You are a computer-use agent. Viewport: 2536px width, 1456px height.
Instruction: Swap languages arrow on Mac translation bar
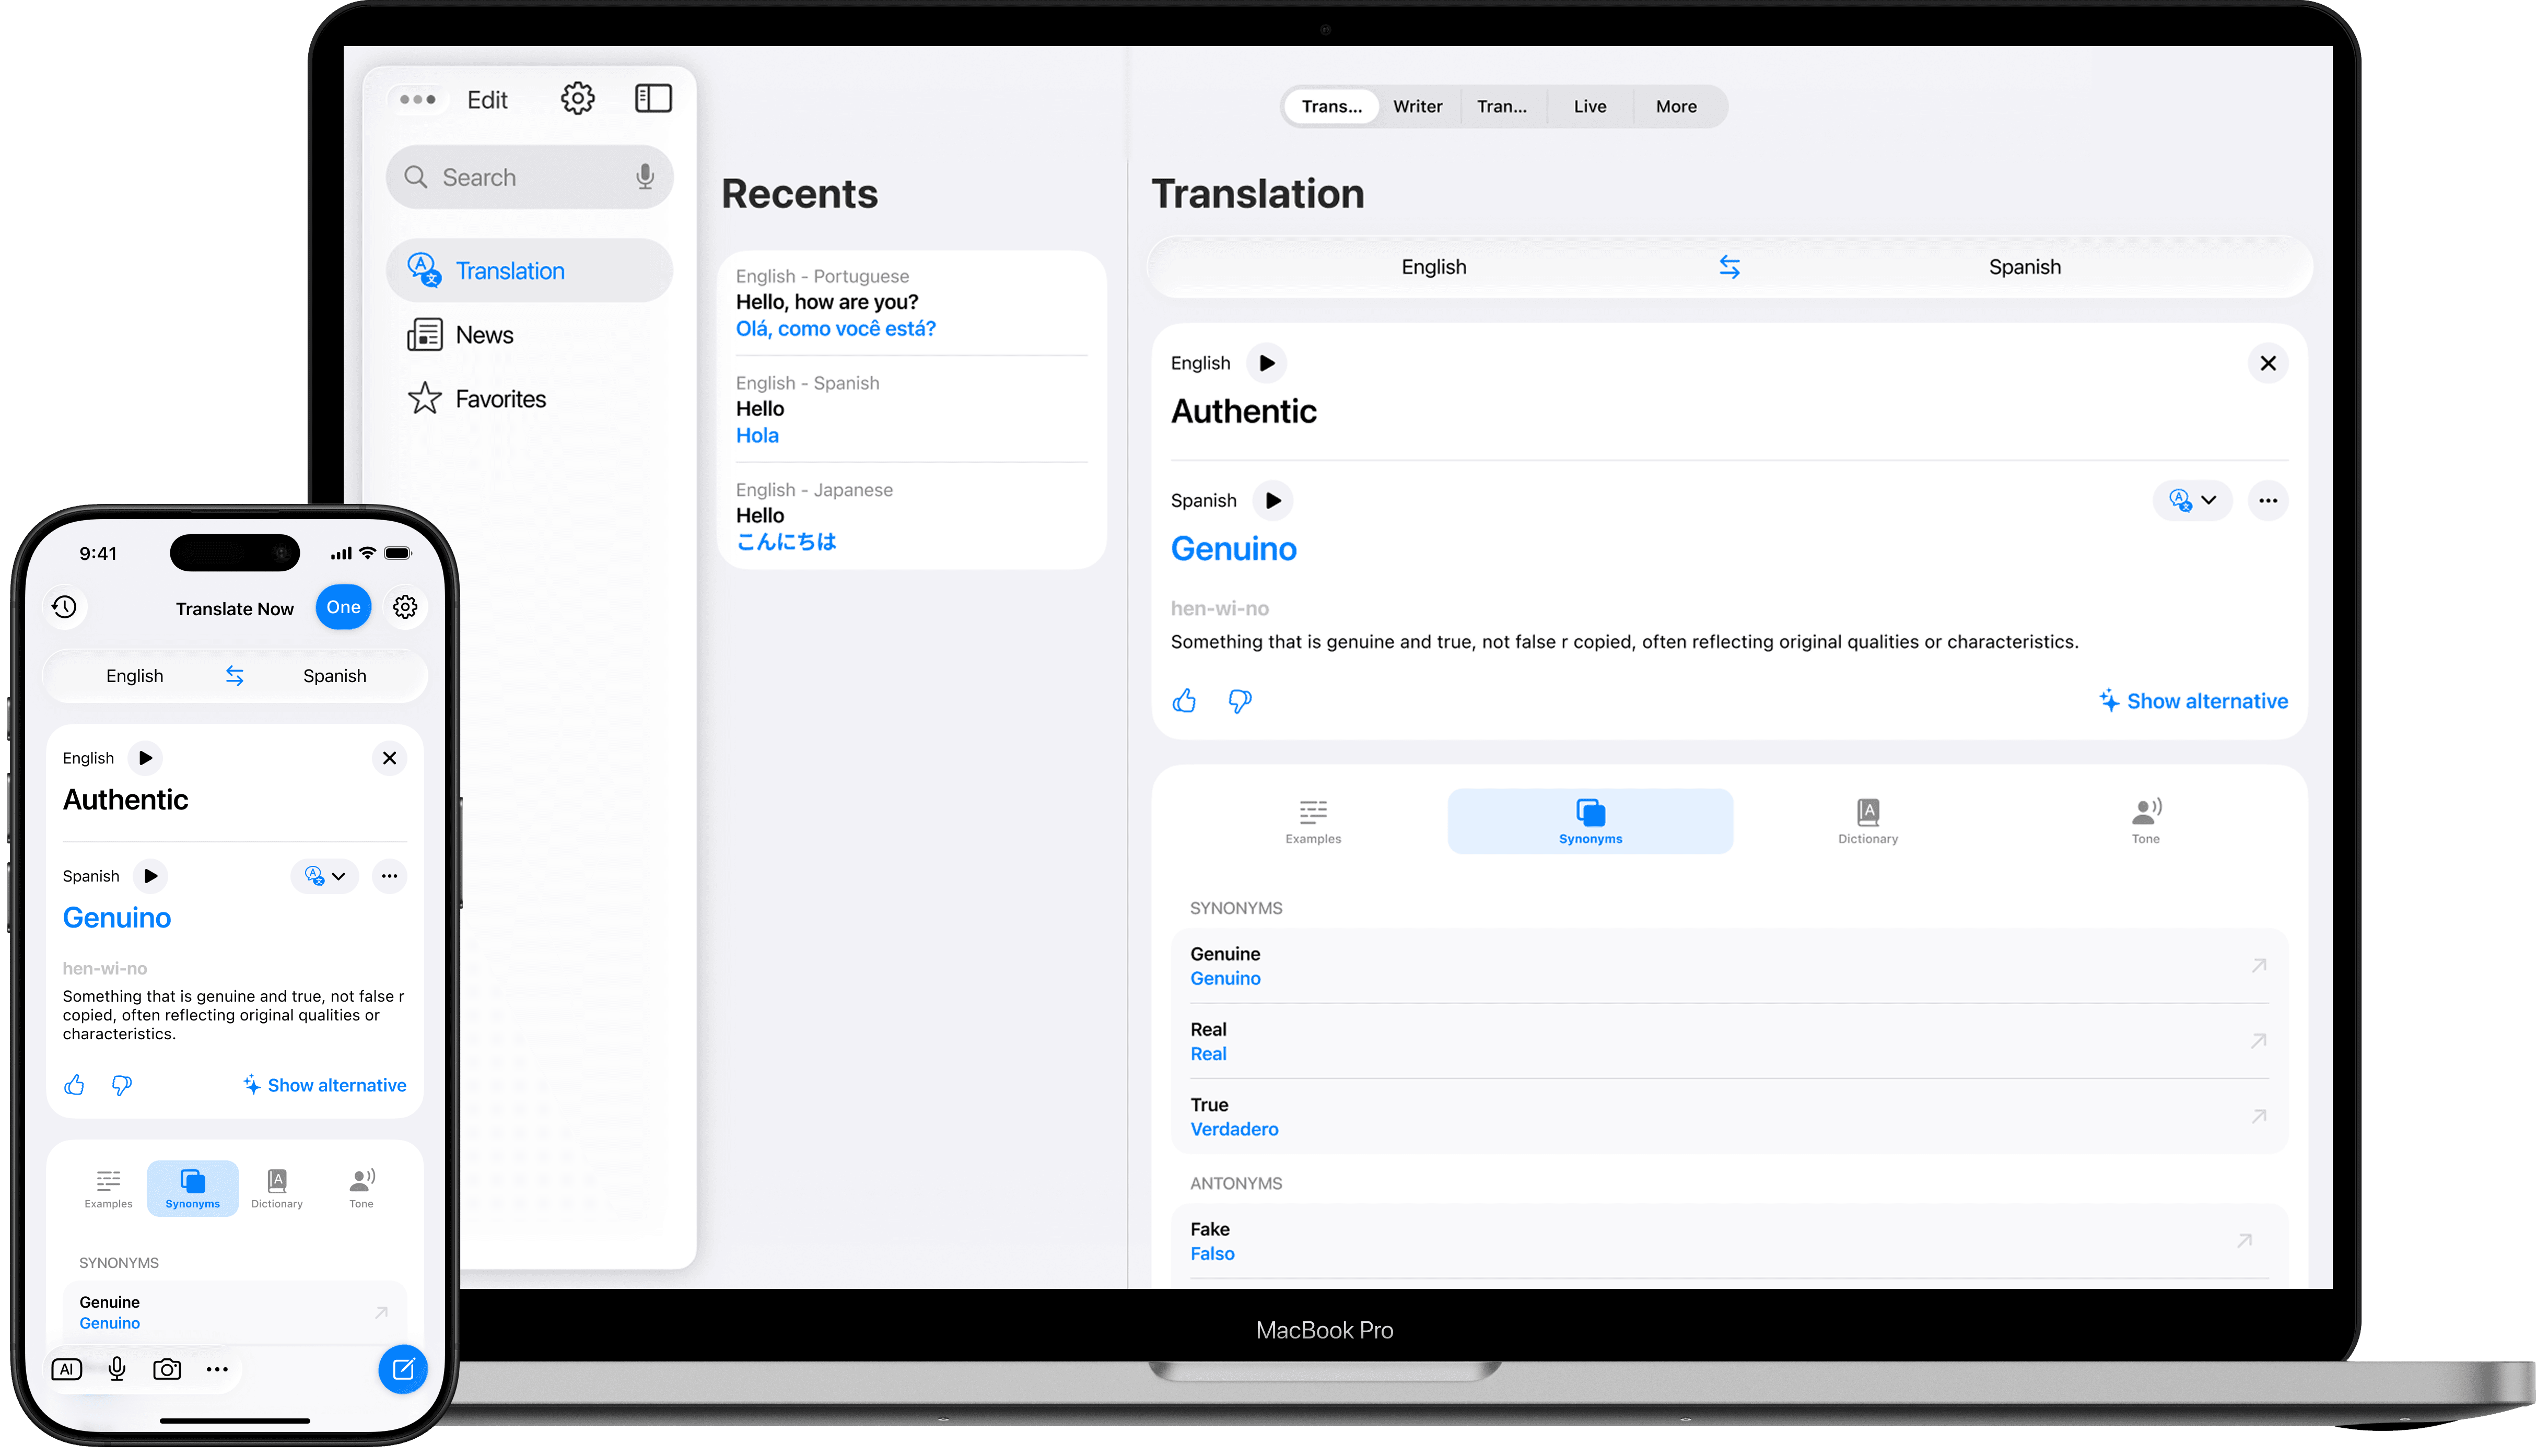pyautogui.click(x=1729, y=267)
